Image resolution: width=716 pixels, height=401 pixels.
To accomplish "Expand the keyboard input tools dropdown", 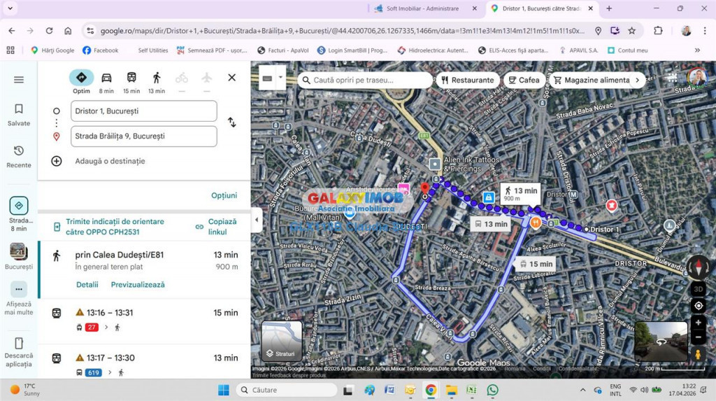I will pos(281,78).
